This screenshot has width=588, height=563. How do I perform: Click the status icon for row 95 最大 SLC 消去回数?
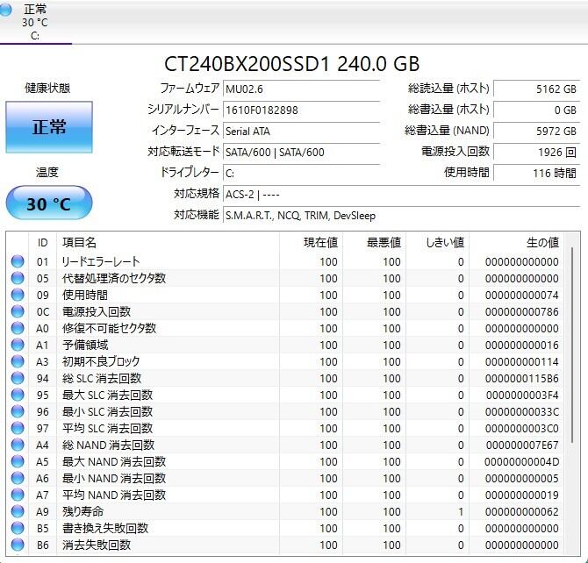click(18, 396)
